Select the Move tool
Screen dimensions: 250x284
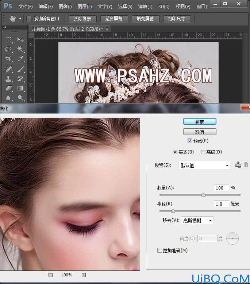point(20,39)
